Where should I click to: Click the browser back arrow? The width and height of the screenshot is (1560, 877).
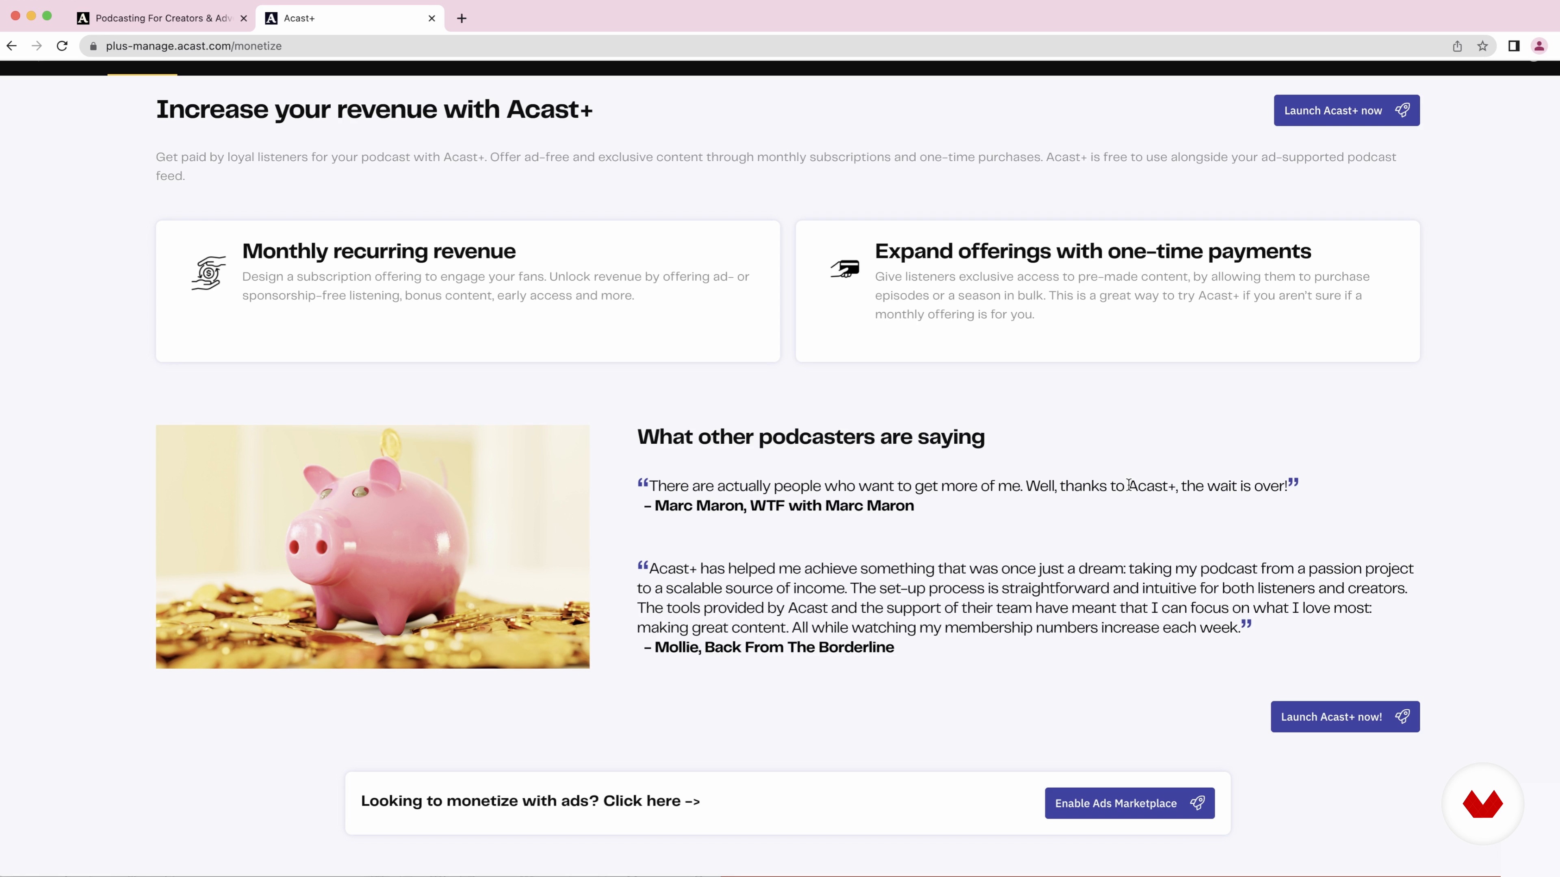pyautogui.click(x=11, y=46)
